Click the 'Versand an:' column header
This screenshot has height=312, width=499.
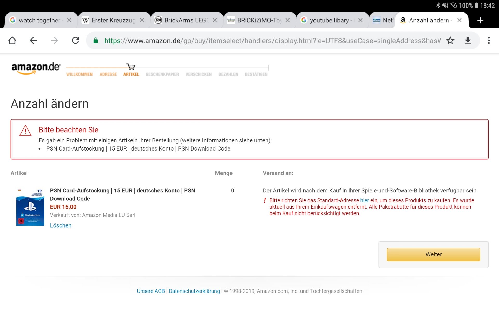tap(278, 173)
